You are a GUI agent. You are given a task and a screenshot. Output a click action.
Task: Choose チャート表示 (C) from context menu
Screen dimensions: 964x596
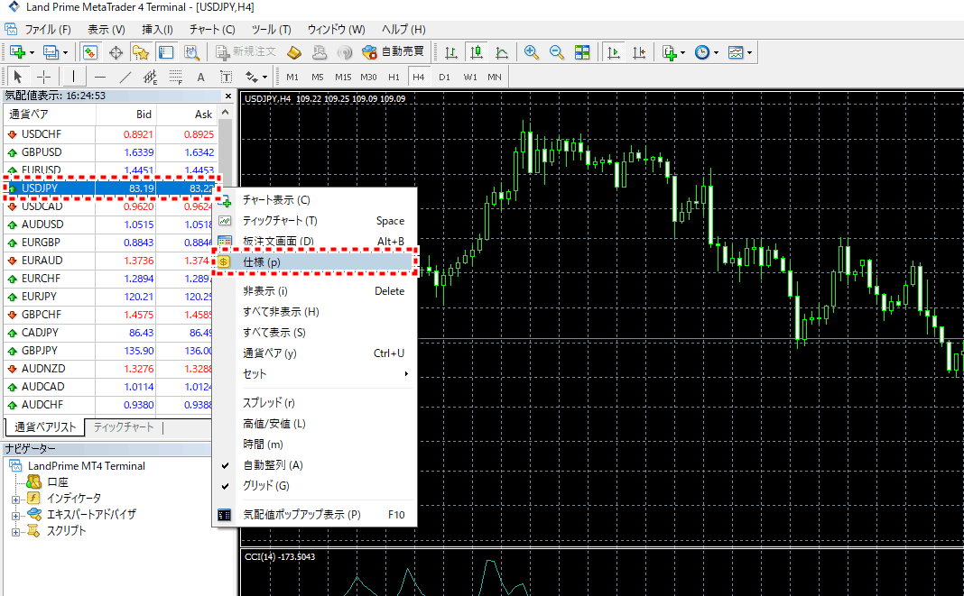point(315,200)
